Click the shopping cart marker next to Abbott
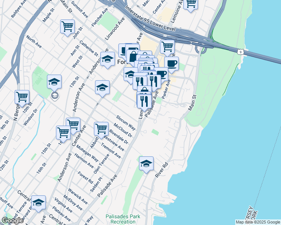281x225 pixels. click(x=101, y=130)
